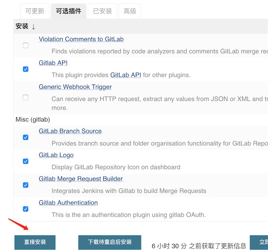This screenshot has width=268, height=250.
Task: Open the Gitlab API plugin title link
Action: pyautogui.click(x=53, y=63)
